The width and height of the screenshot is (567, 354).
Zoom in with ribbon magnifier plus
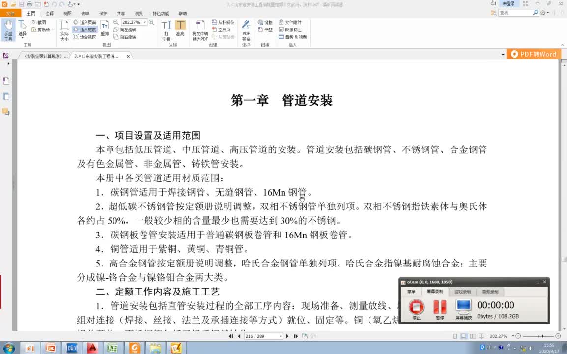point(151,22)
